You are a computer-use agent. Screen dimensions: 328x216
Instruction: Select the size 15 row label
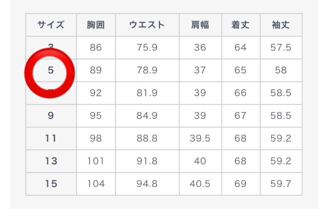pos(51,184)
